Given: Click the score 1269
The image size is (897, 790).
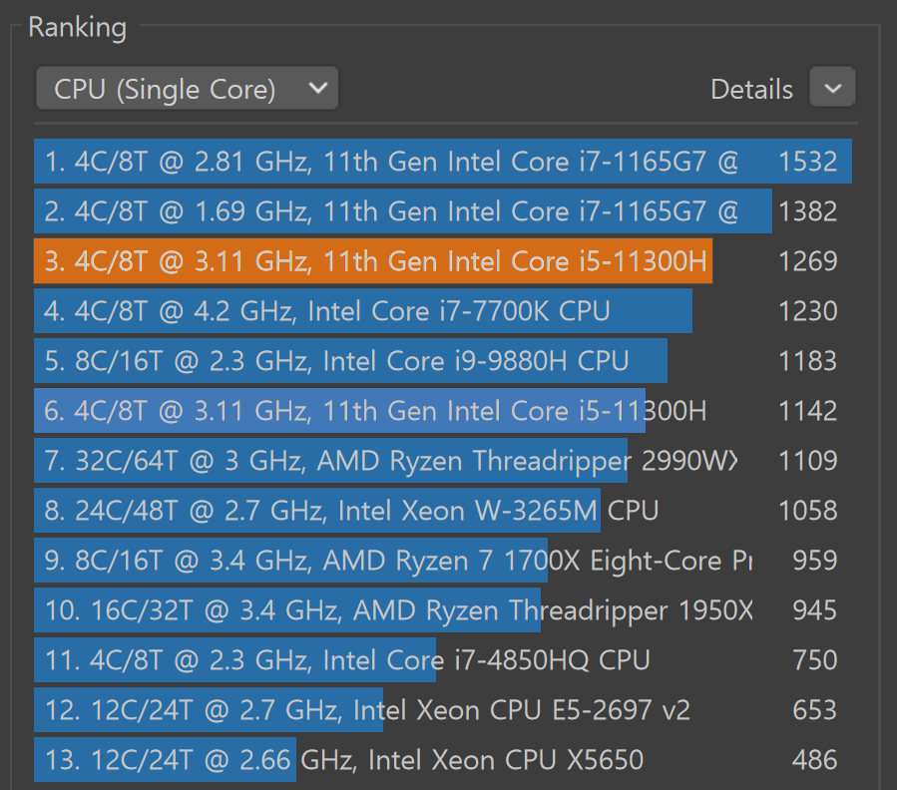Looking at the screenshot, I should [808, 261].
